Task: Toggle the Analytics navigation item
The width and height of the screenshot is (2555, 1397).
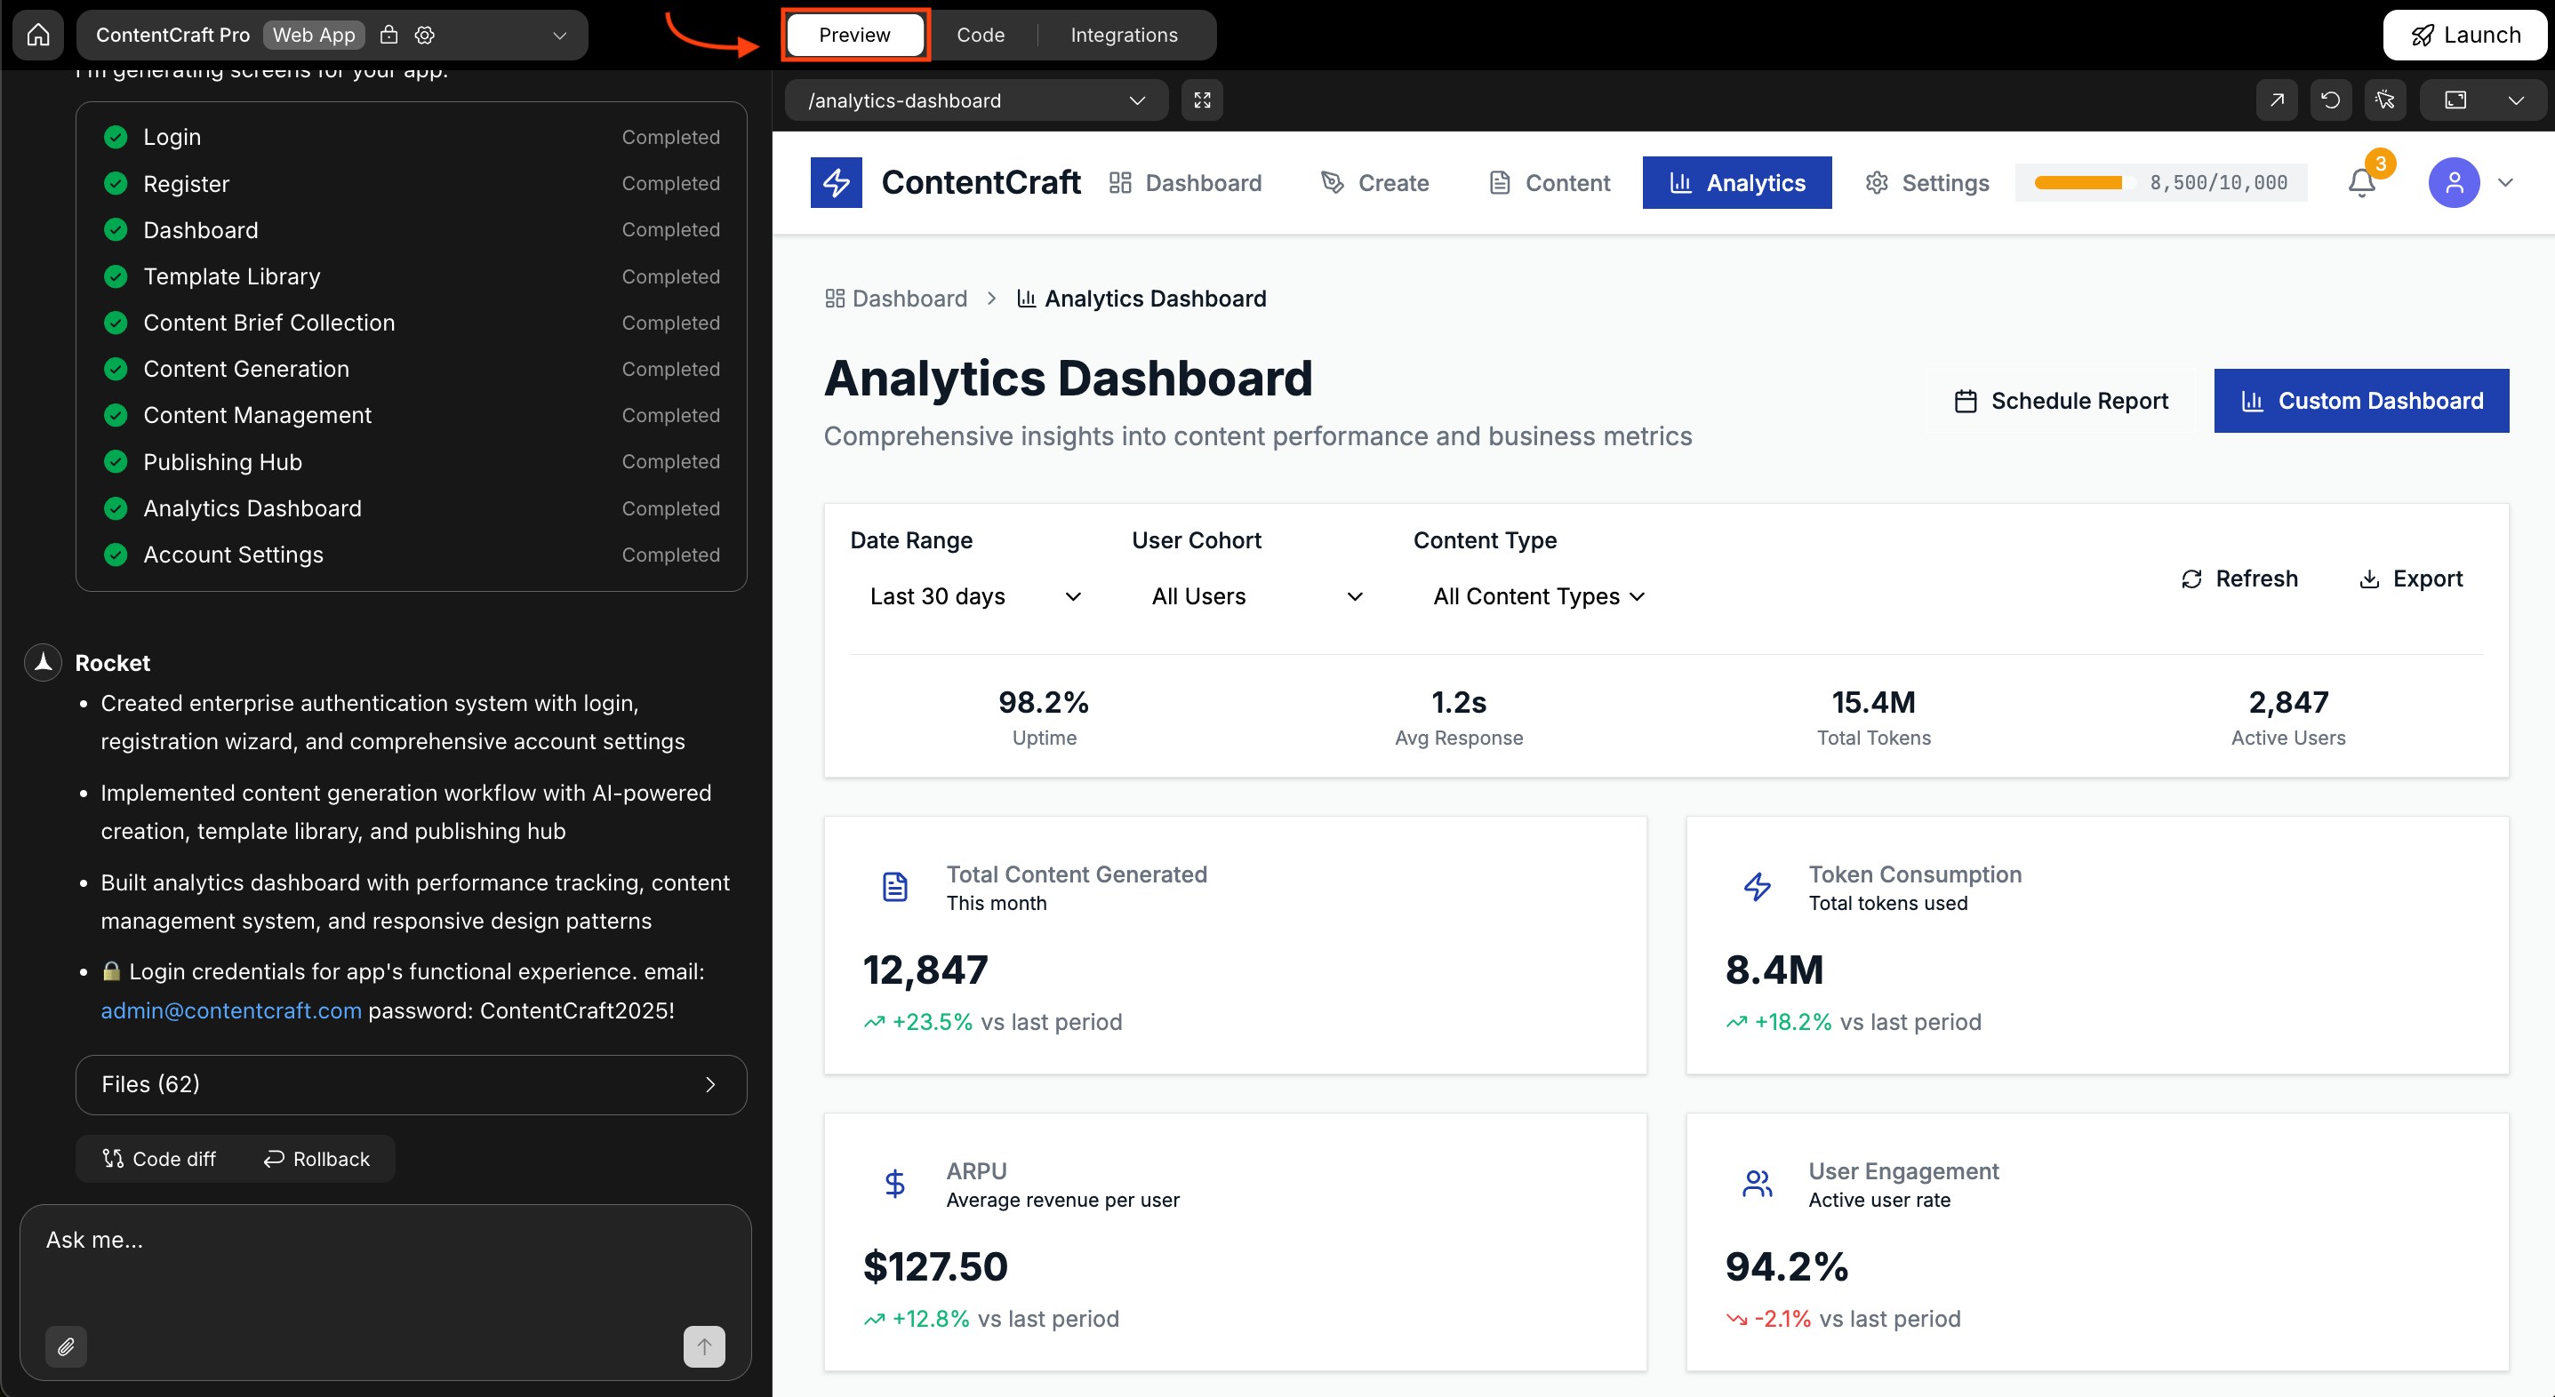Action: [1737, 182]
